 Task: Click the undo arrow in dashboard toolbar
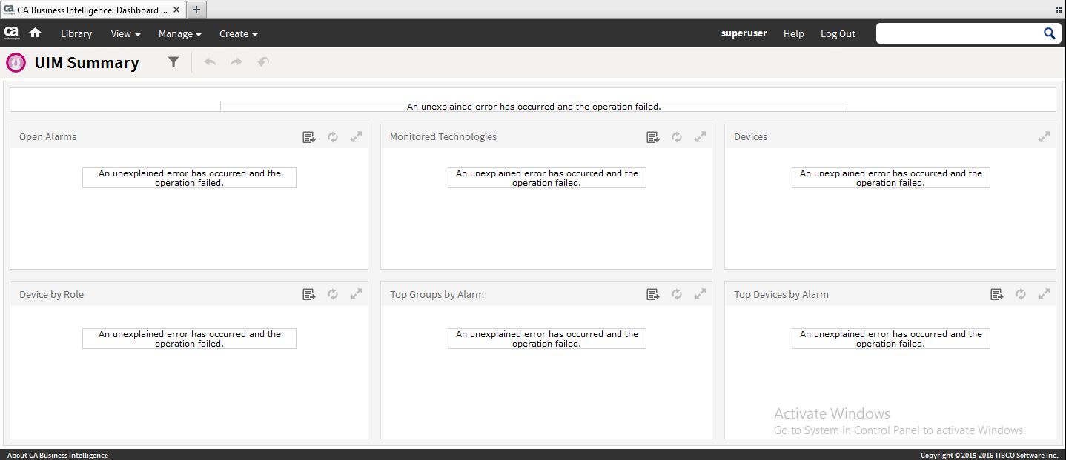[210, 62]
